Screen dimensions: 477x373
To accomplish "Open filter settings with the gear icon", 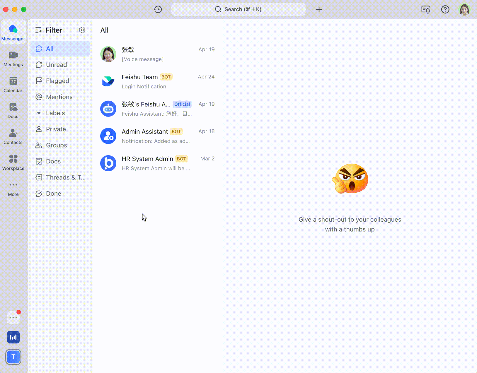I will [x=82, y=30].
